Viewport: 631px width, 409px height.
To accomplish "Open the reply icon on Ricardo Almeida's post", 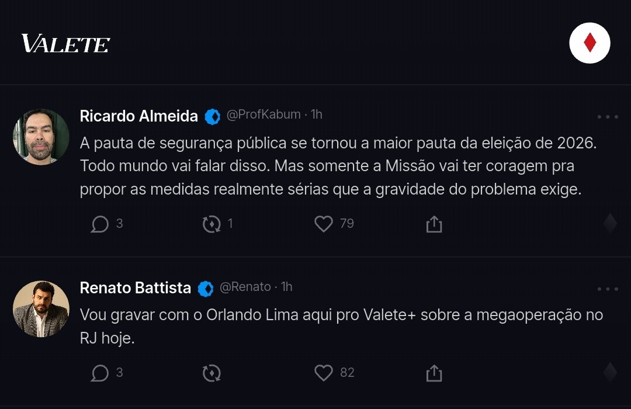I will [x=100, y=224].
